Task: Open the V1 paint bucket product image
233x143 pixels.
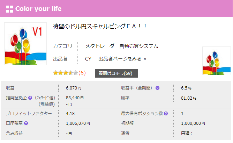Action: click(25, 44)
